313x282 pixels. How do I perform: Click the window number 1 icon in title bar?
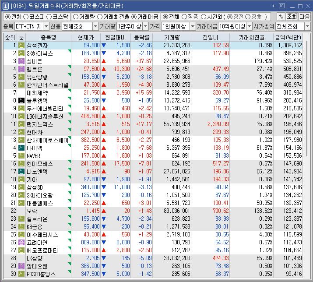point(5,6)
